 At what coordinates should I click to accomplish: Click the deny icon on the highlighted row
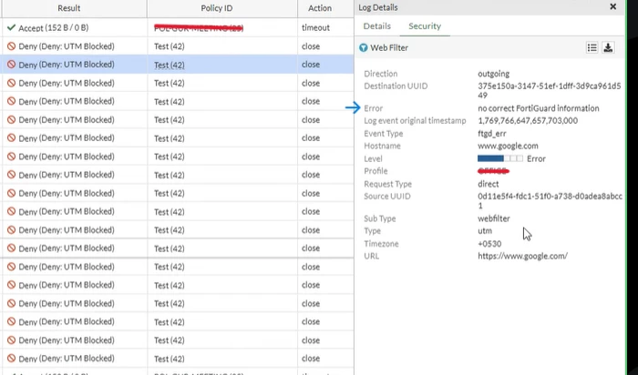(11, 65)
